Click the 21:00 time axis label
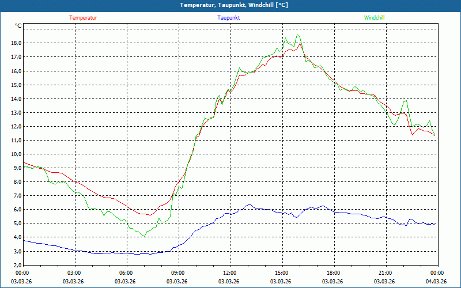Viewport: 461px width, 288px height. [x=386, y=273]
